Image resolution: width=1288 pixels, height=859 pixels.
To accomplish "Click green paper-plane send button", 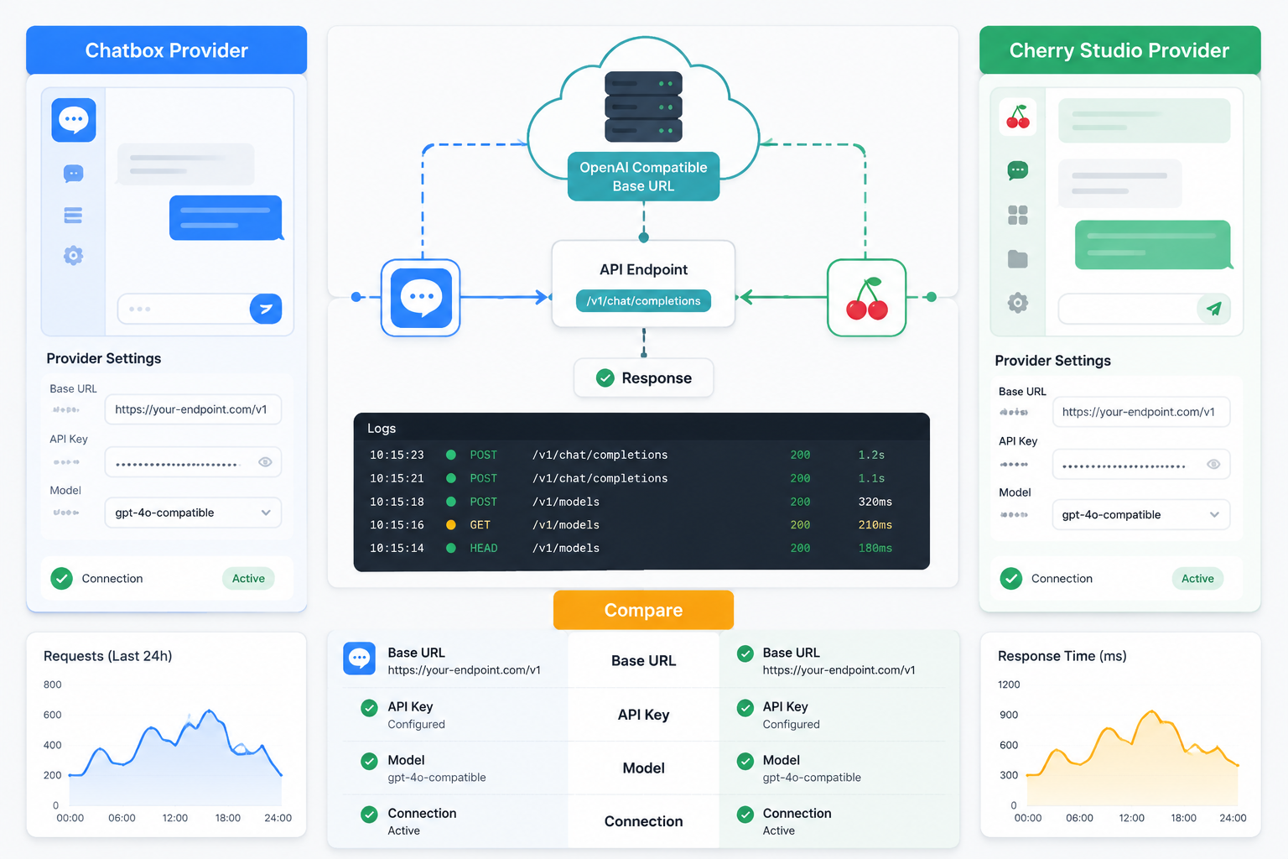I will point(1213,309).
